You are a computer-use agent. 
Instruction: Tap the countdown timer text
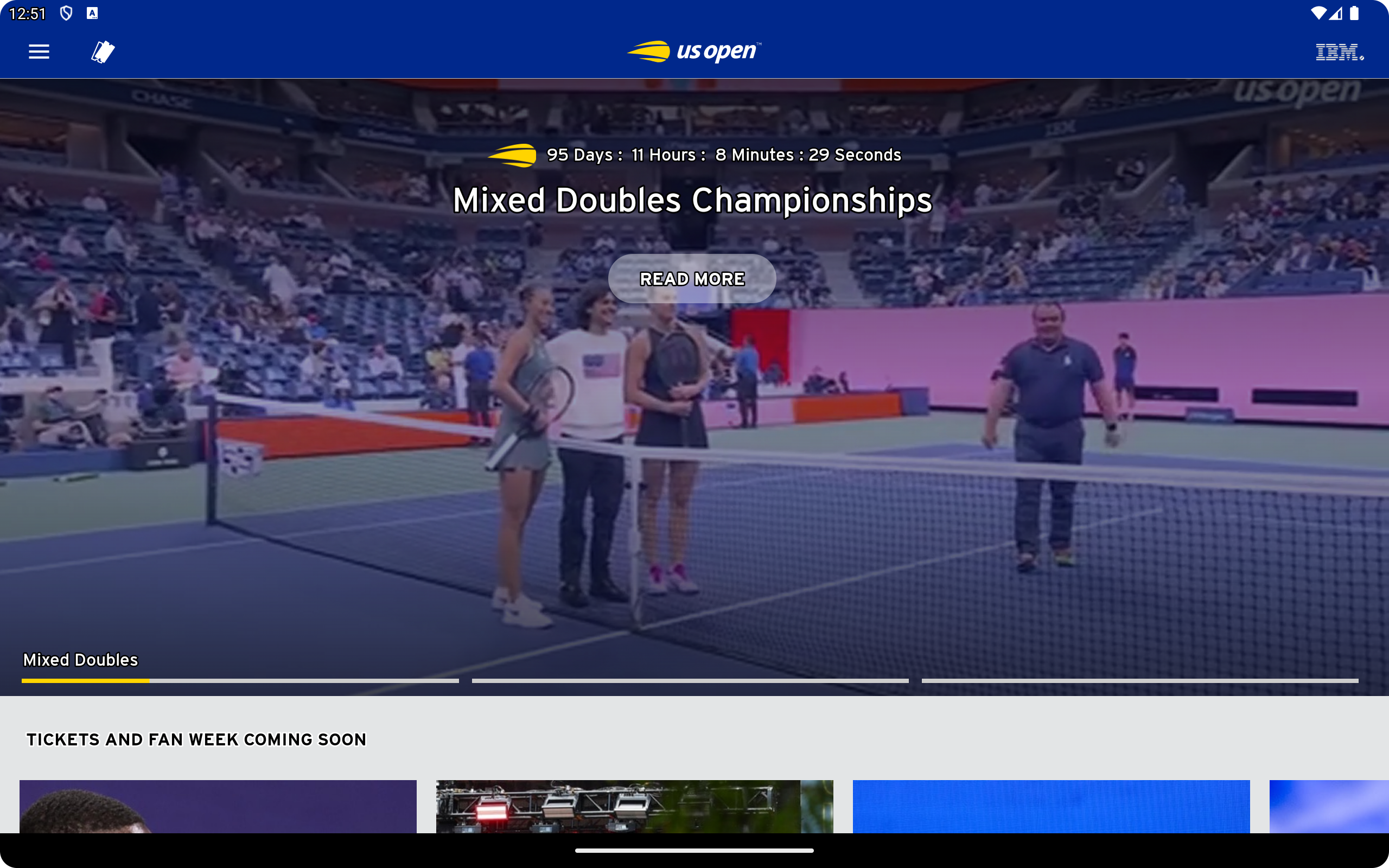(x=724, y=155)
